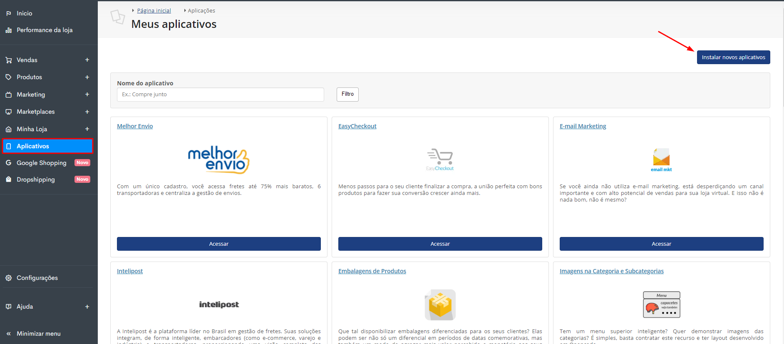Click the Produtos tag icon
This screenshot has width=784, height=344.
[x=8, y=77]
